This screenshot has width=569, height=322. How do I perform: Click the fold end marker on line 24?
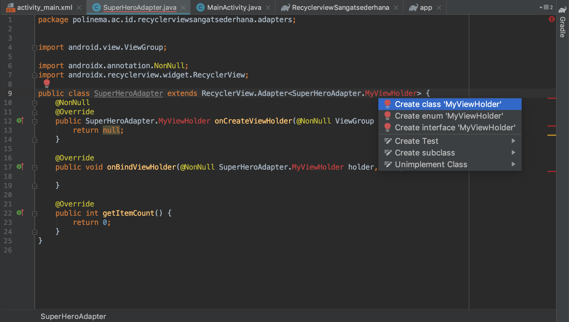[x=35, y=232]
